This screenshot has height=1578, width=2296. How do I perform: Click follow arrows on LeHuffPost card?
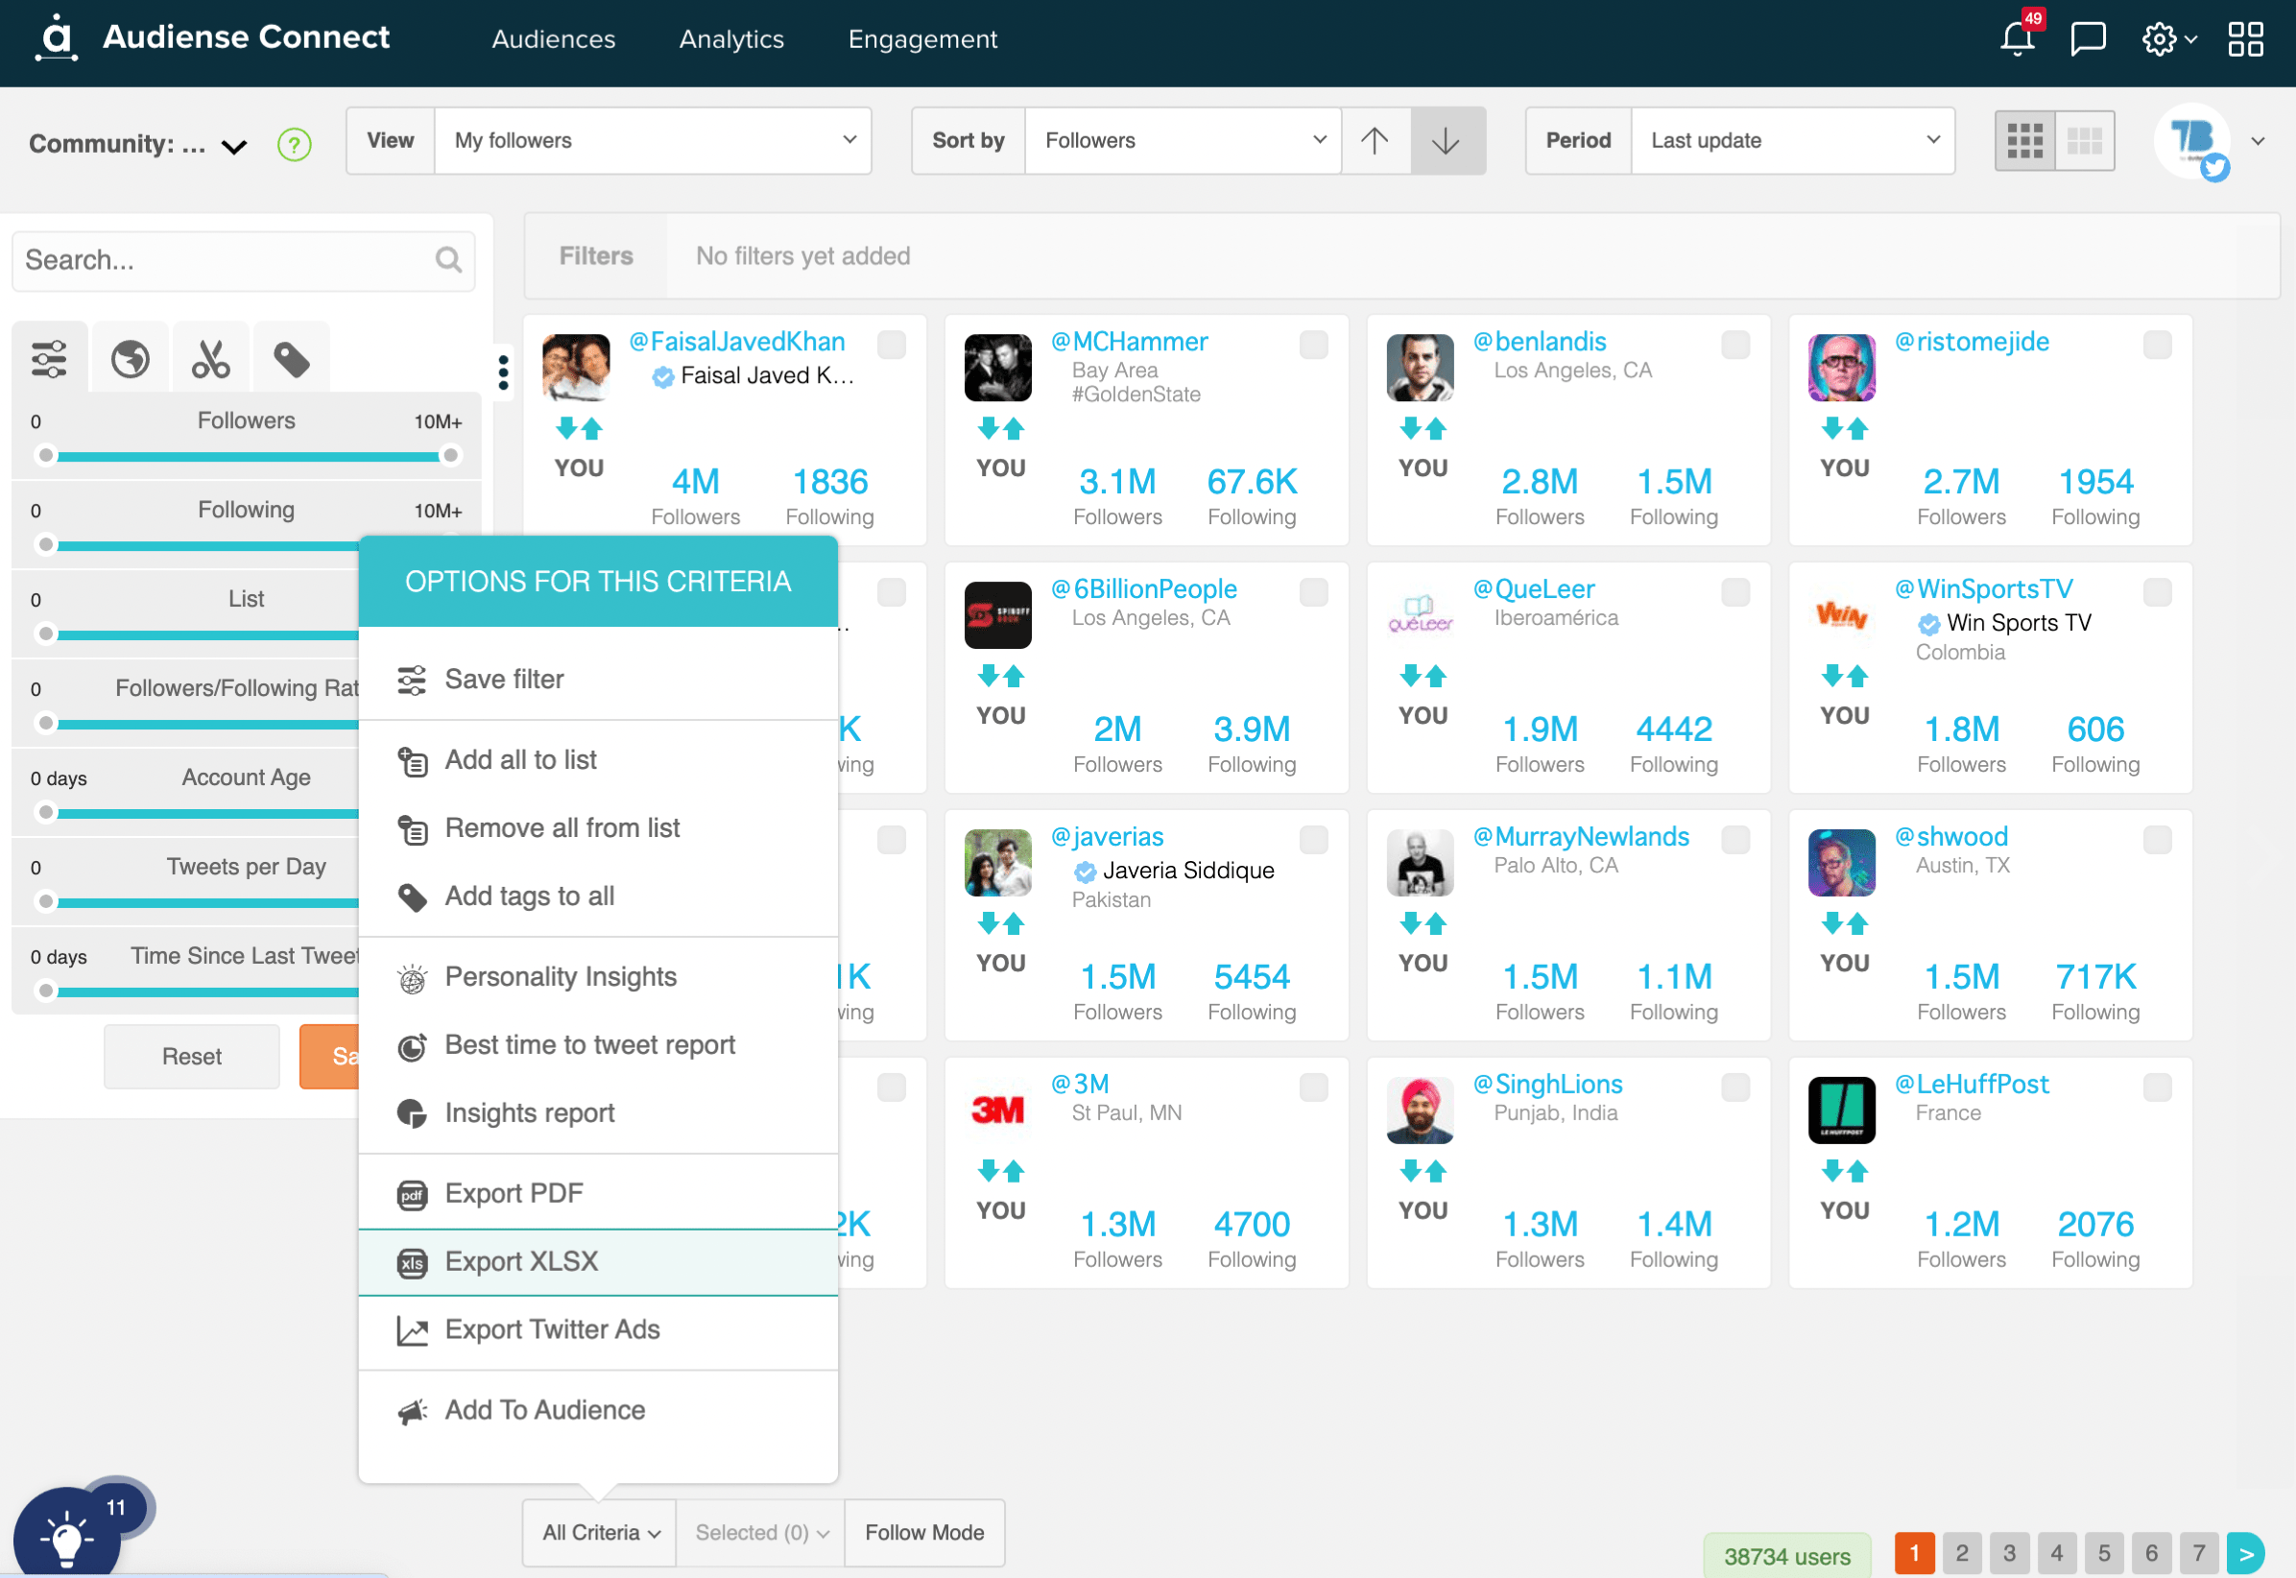(x=1844, y=1171)
